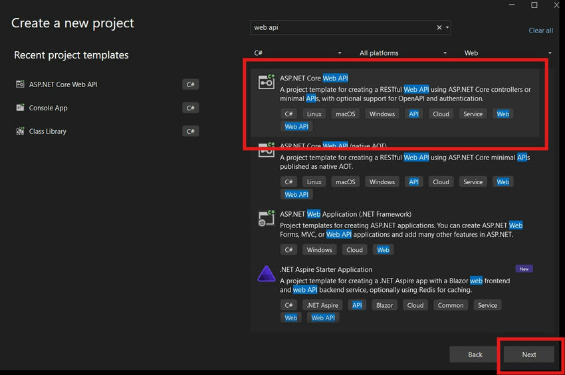Click the recent Class Library icon

click(x=19, y=131)
